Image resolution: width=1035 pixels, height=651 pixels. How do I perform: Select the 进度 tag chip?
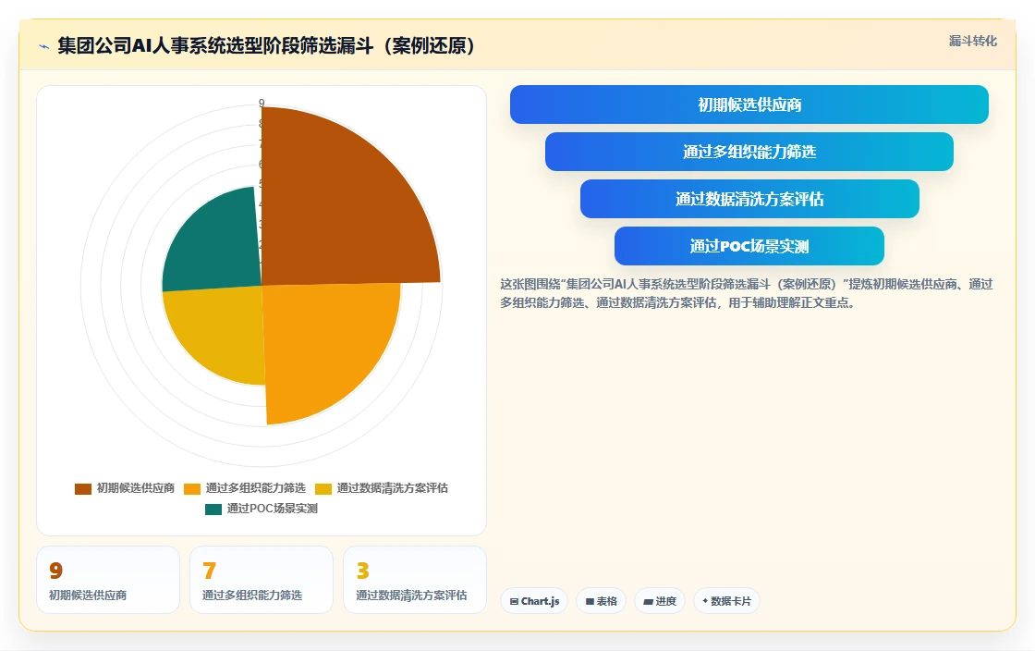pyautogui.click(x=660, y=601)
